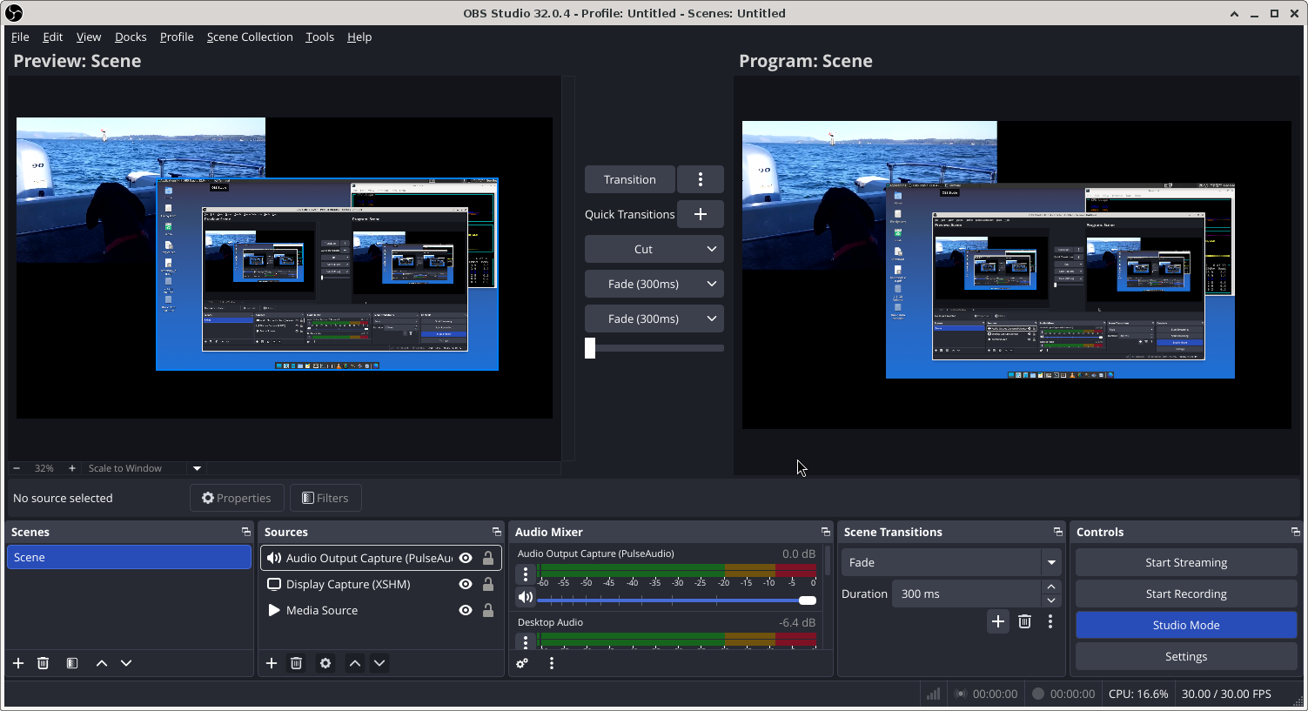1308x711 pixels.
Task: Expand the Cut quick transition dropdown
Action: pyautogui.click(x=711, y=249)
